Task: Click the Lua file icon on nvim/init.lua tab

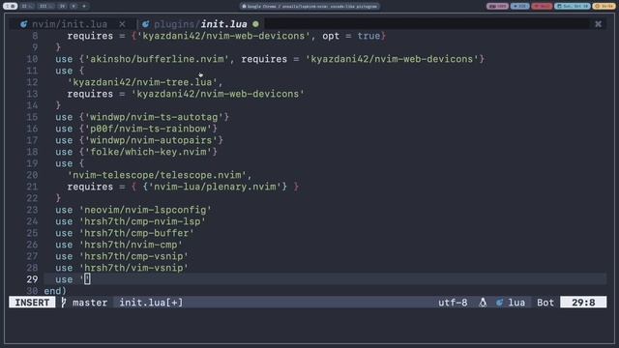Action: tap(24, 24)
